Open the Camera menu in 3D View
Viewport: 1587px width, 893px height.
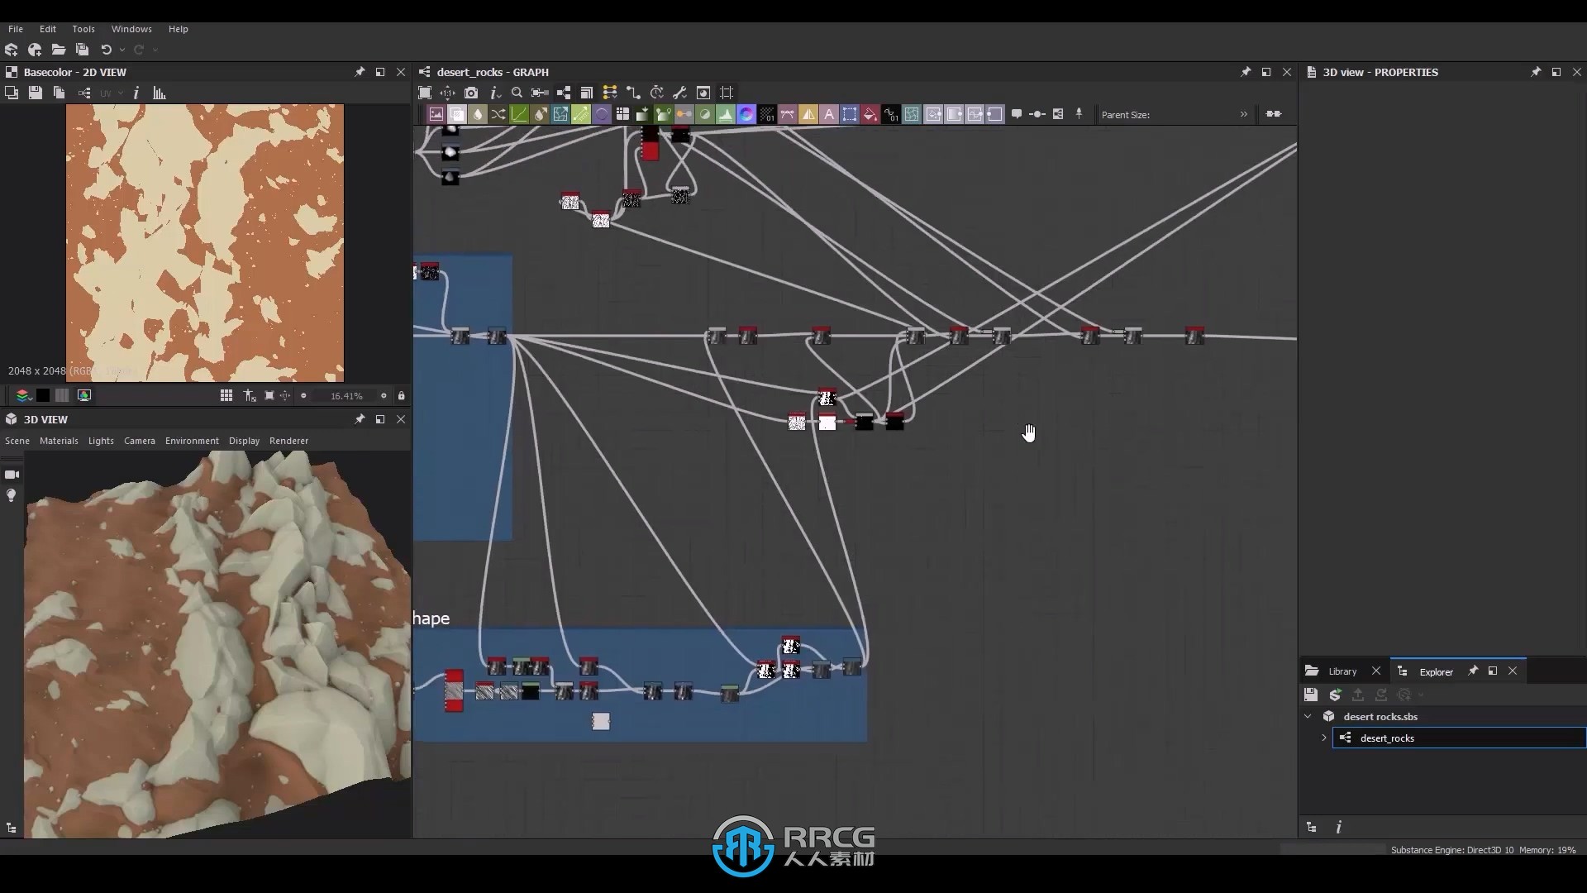pyautogui.click(x=140, y=441)
